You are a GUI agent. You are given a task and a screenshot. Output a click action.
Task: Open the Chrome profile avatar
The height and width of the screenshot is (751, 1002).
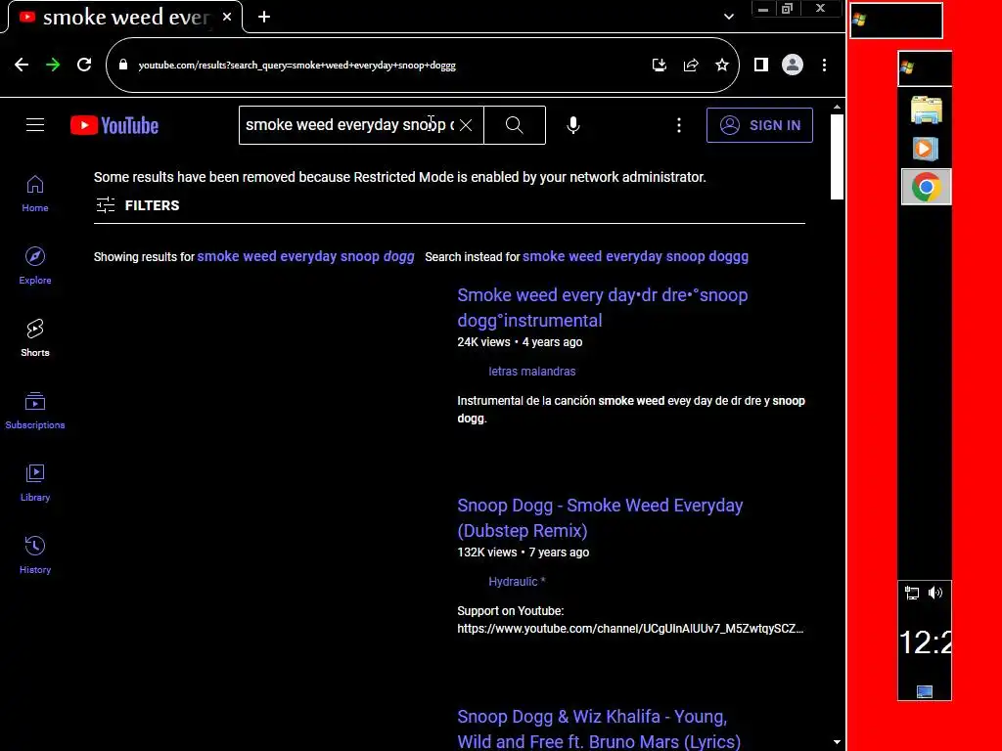[x=793, y=65]
